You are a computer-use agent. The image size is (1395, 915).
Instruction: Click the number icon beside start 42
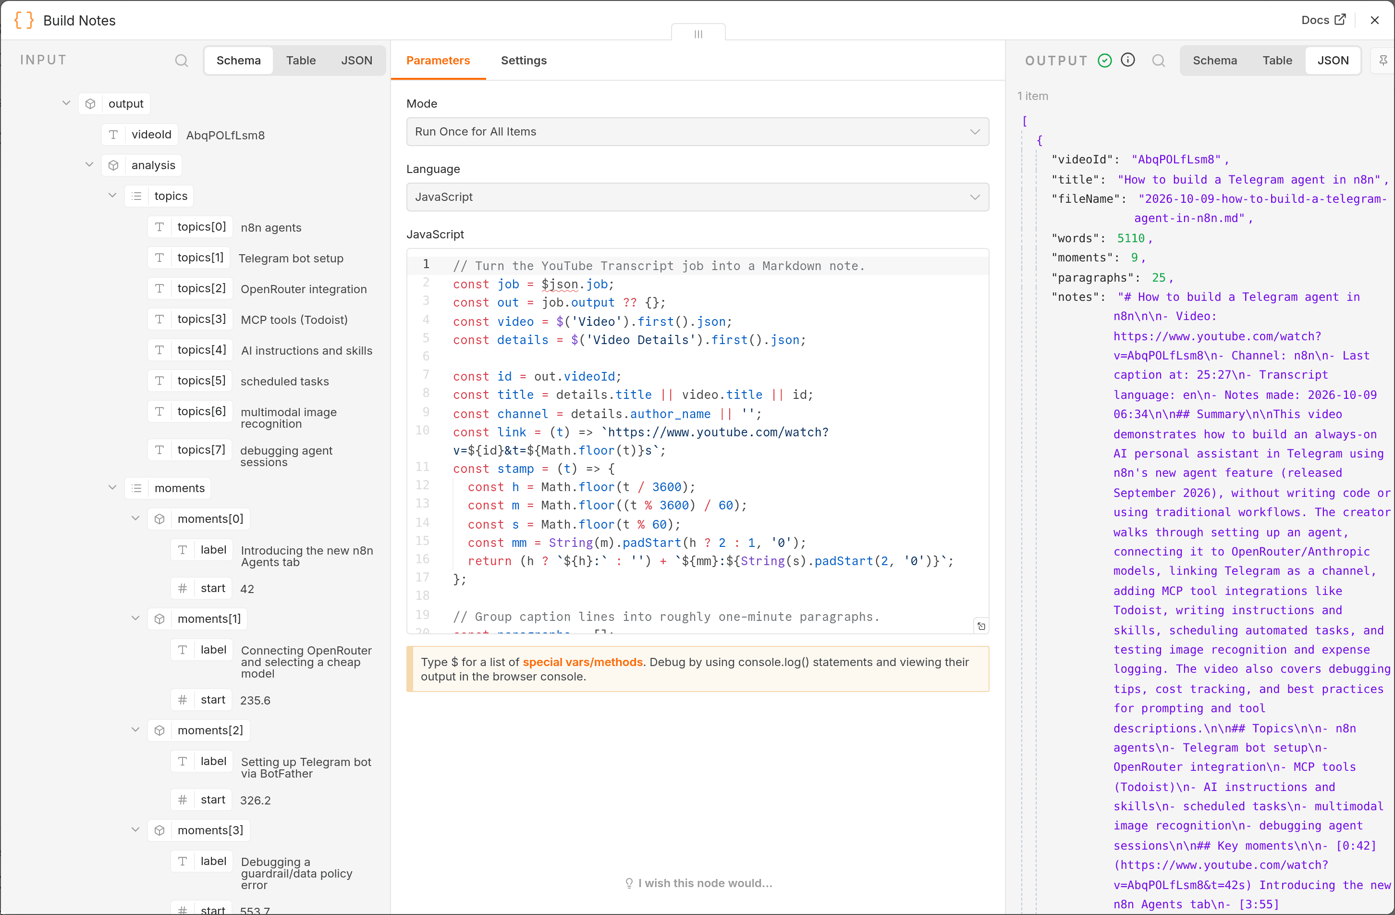pos(182,588)
